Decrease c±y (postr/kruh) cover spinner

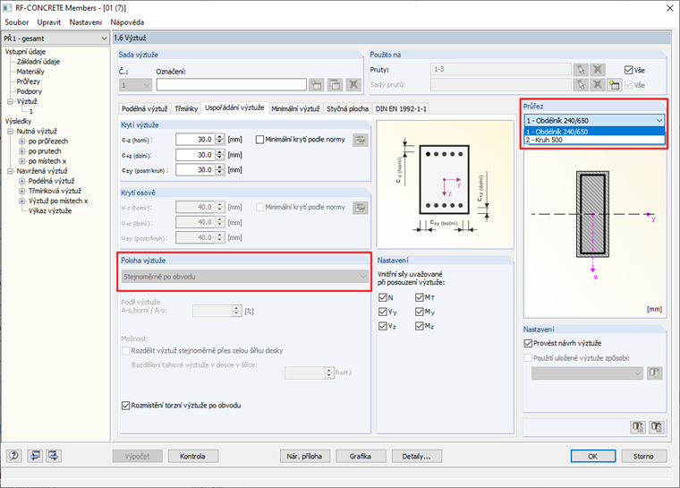[x=220, y=173]
